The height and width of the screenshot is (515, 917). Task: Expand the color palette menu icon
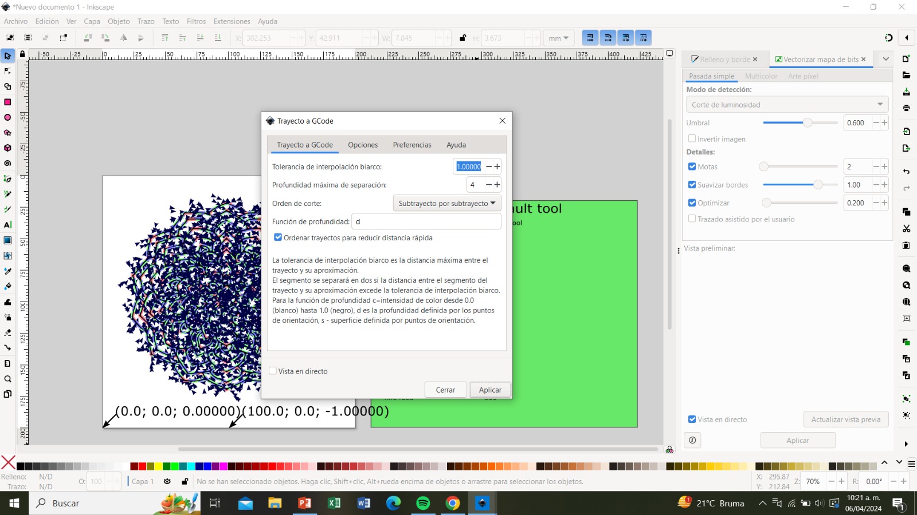coord(911,463)
